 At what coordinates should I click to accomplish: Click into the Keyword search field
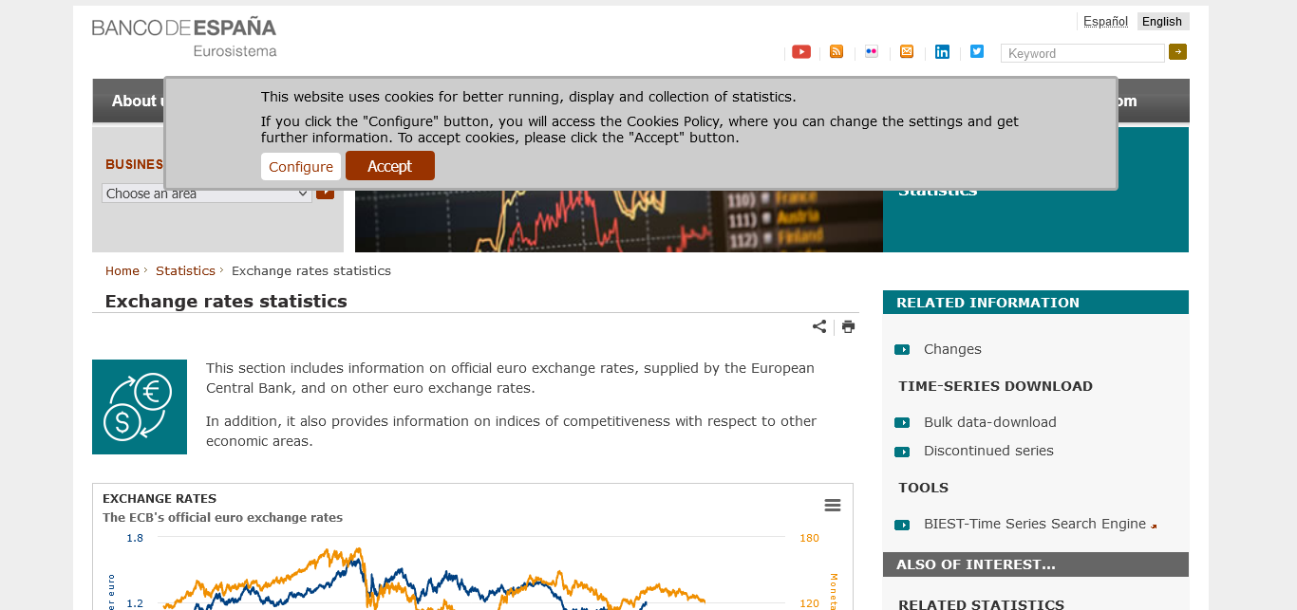(1082, 53)
